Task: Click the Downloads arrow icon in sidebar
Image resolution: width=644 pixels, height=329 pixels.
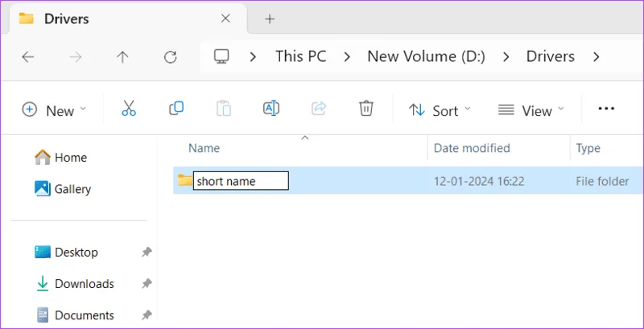Action: [43, 284]
